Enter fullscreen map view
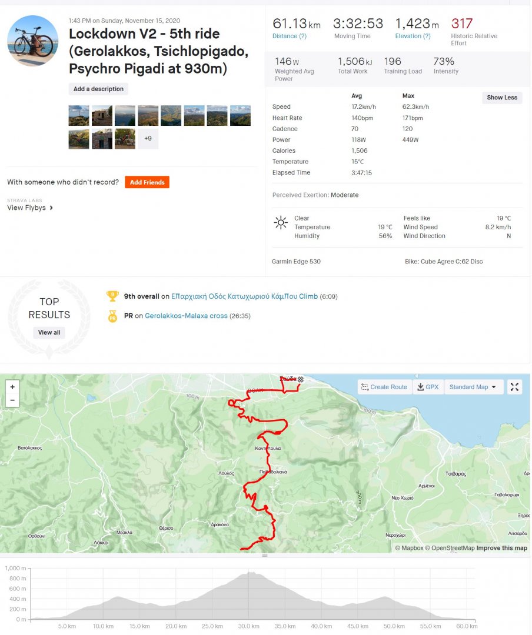The width and height of the screenshot is (532, 635). [514, 387]
